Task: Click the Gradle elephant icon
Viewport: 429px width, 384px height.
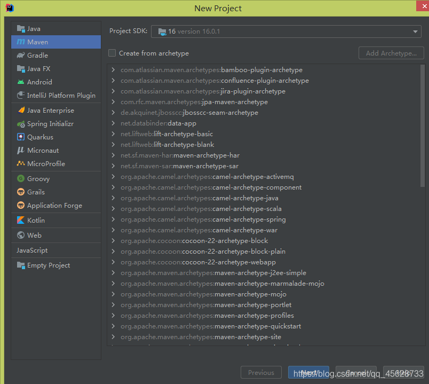Action: 21,56
